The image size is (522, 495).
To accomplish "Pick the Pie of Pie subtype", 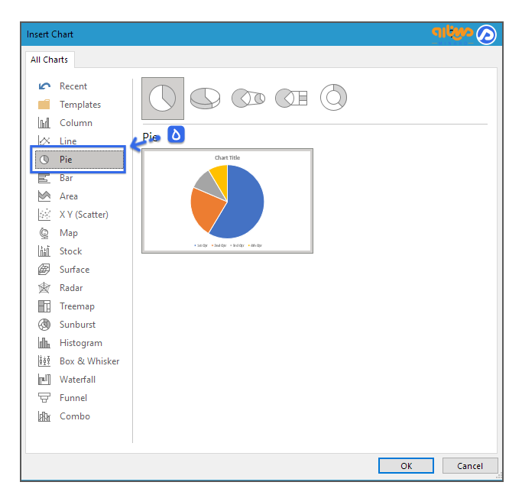I will (x=248, y=98).
